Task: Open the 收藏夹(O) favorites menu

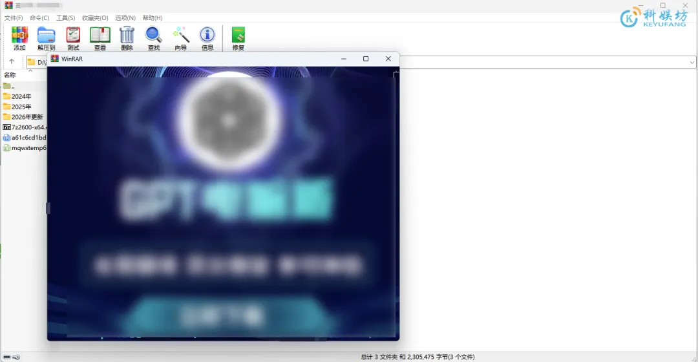Action: [x=95, y=18]
